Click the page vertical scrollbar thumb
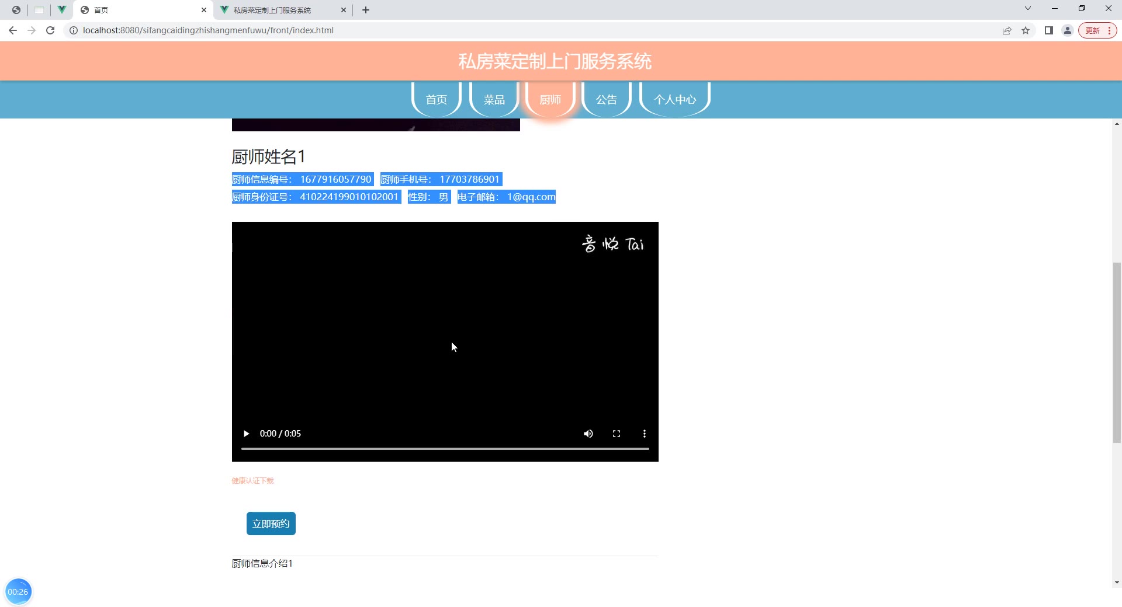This screenshot has width=1122, height=607. (x=1117, y=353)
